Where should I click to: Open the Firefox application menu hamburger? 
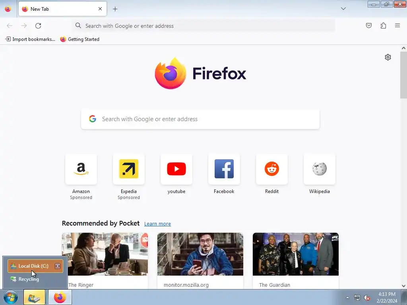click(x=397, y=25)
